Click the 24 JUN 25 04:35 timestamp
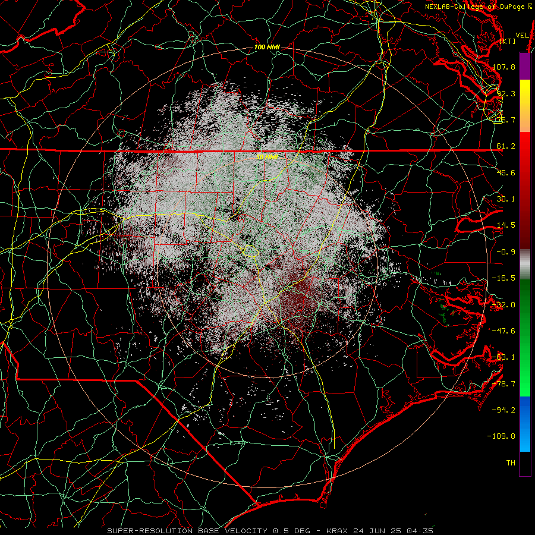The image size is (535, 535). point(394,531)
